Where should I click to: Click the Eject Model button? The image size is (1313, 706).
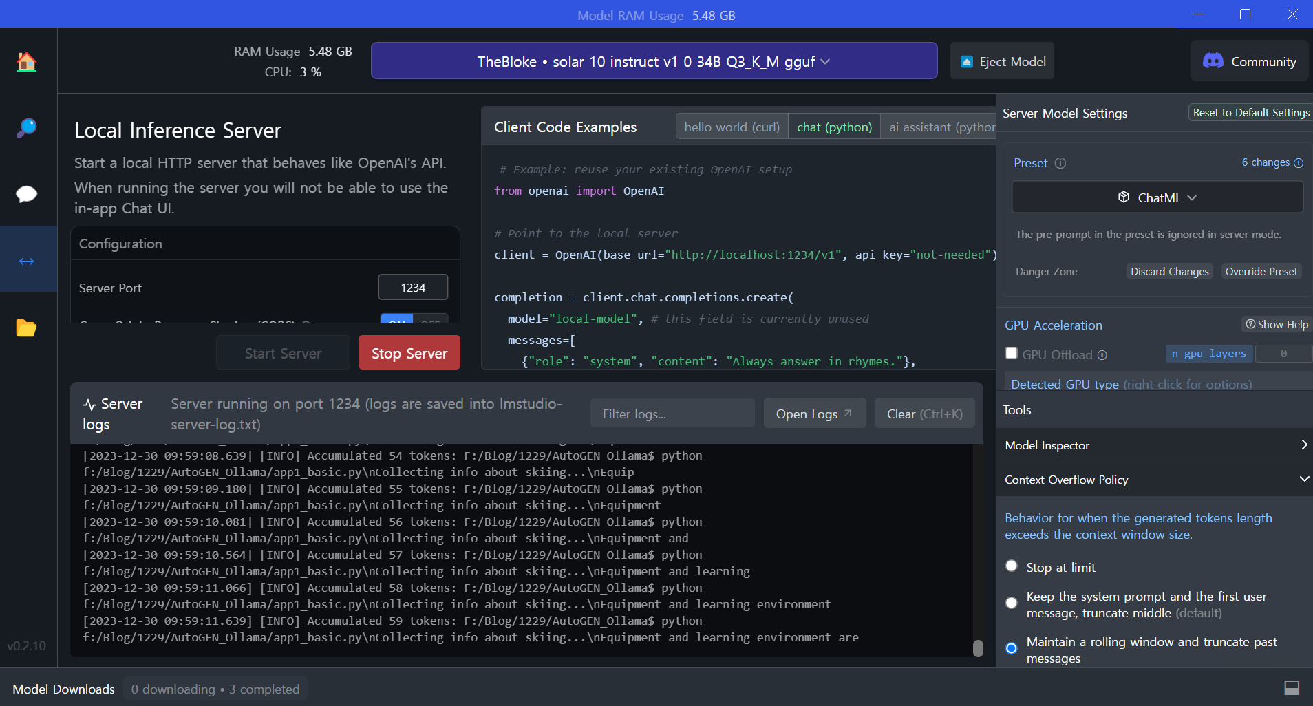coord(1002,61)
